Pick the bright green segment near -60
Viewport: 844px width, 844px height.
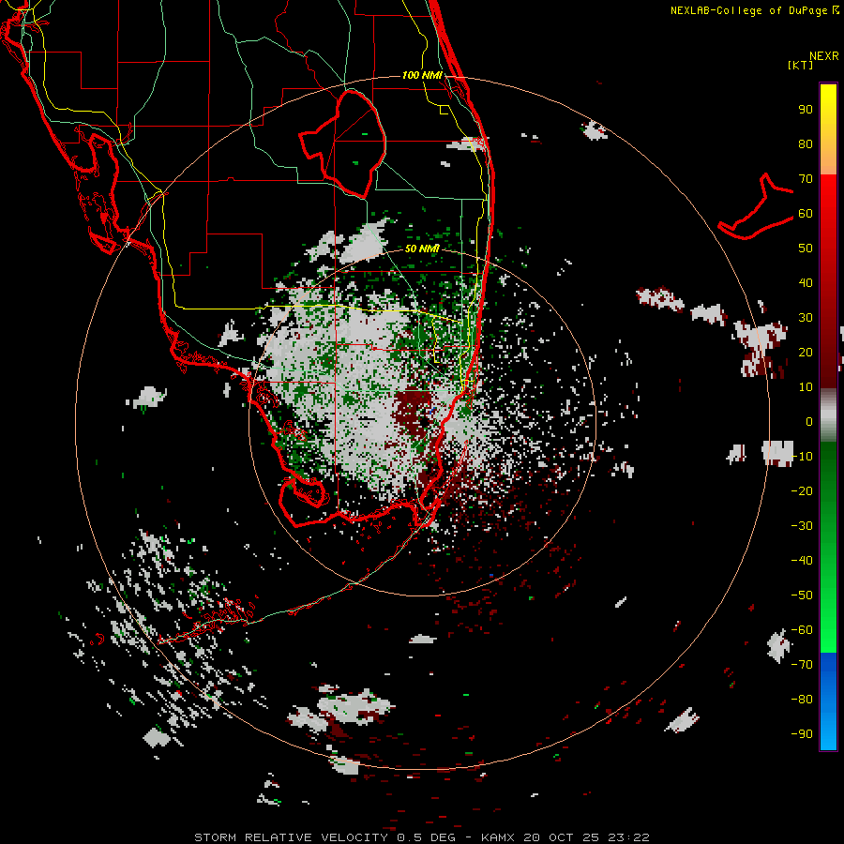(828, 635)
